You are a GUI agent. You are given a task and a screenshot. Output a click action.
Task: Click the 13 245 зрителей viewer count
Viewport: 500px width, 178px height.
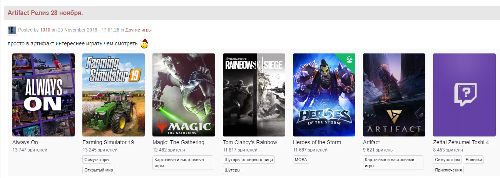pyautogui.click(x=100, y=150)
